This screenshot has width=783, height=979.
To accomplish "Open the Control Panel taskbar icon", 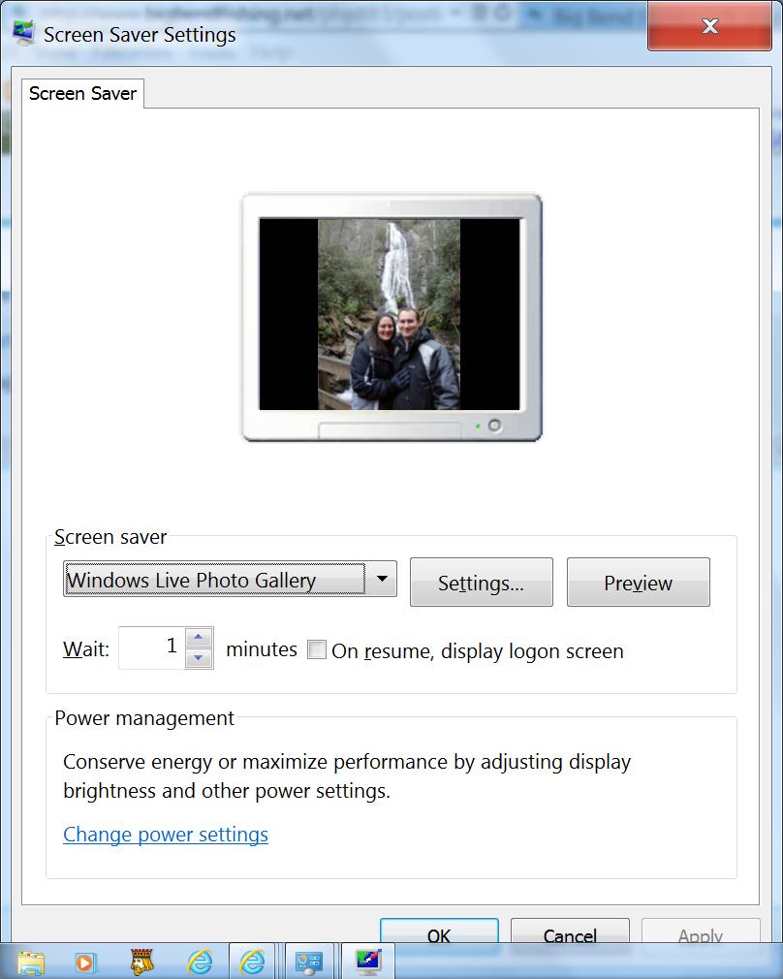I will tap(309, 961).
